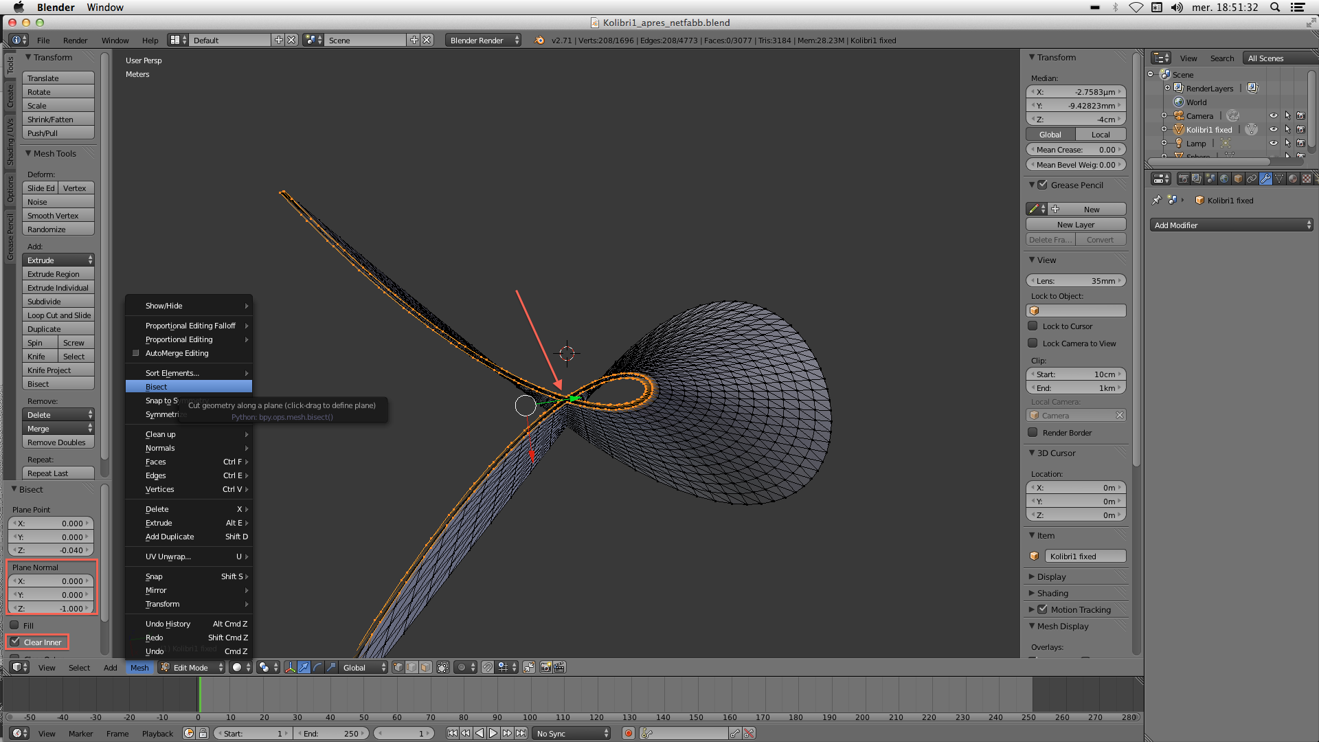Viewport: 1319px width, 742px height.
Task: Toggle the snap magnet icon
Action: click(x=487, y=667)
